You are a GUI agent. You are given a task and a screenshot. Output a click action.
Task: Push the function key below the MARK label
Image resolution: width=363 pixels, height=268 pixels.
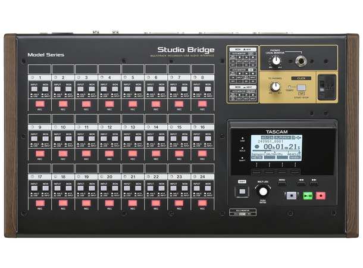tap(295, 172)
